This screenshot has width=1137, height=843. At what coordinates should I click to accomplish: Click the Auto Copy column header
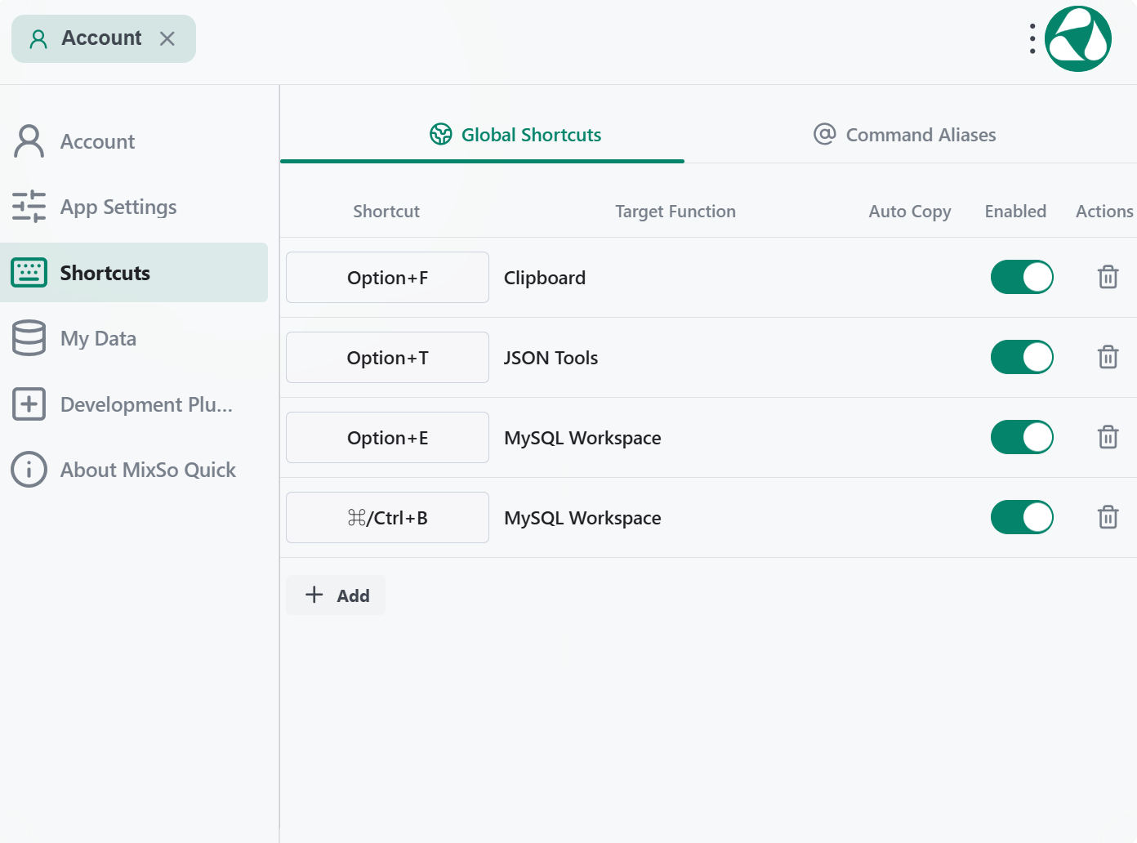(x=910, y=212)
